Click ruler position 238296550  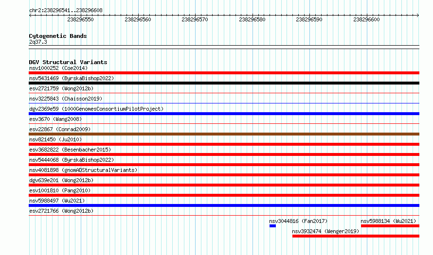[80, 19]
